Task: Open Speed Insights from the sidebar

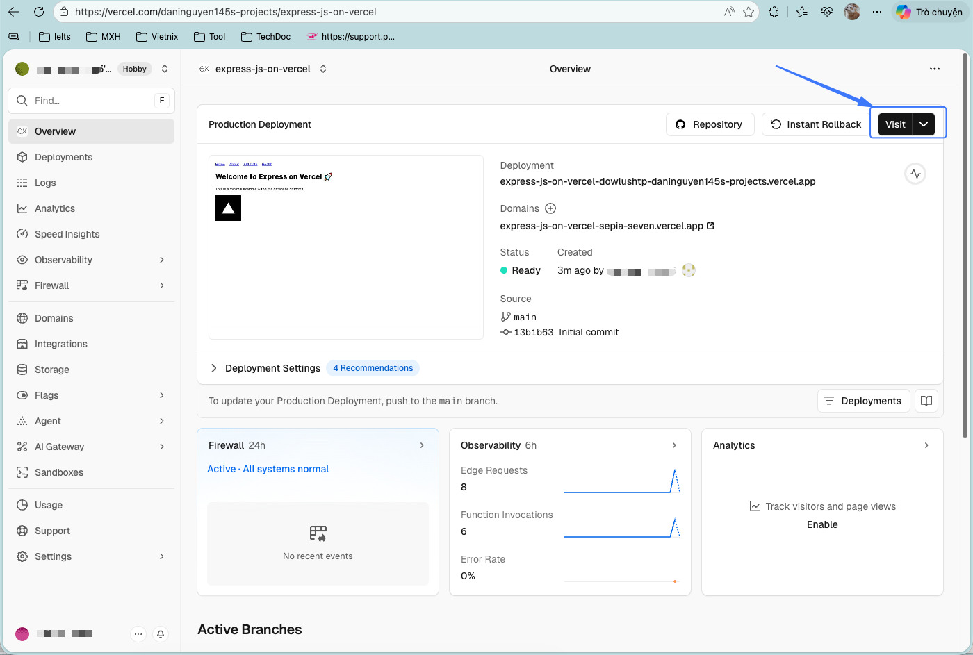Action: 67,234
